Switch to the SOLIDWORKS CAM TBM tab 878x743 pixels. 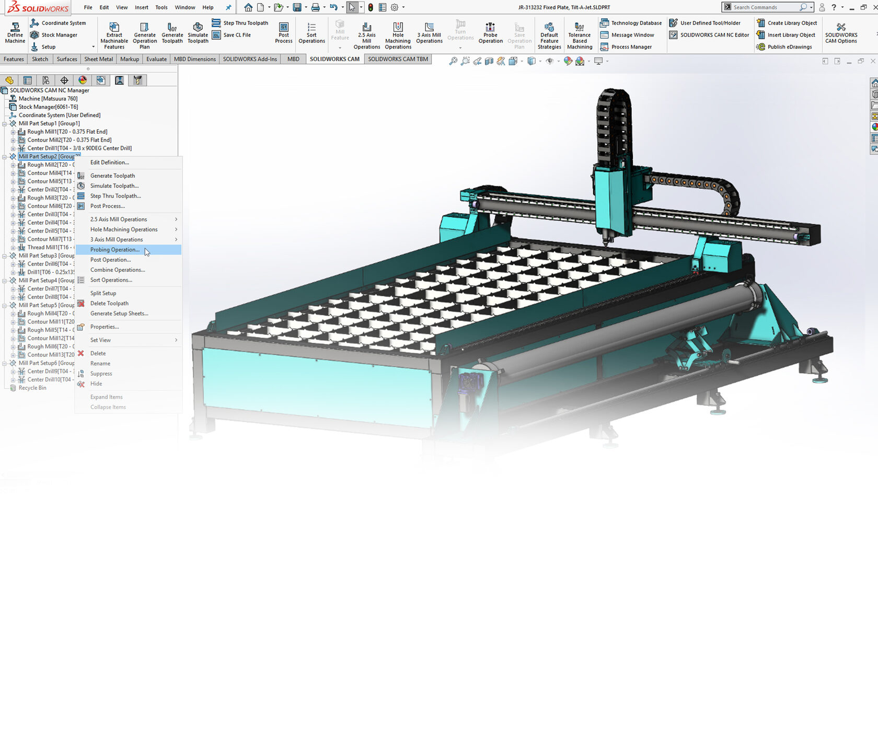398,59
